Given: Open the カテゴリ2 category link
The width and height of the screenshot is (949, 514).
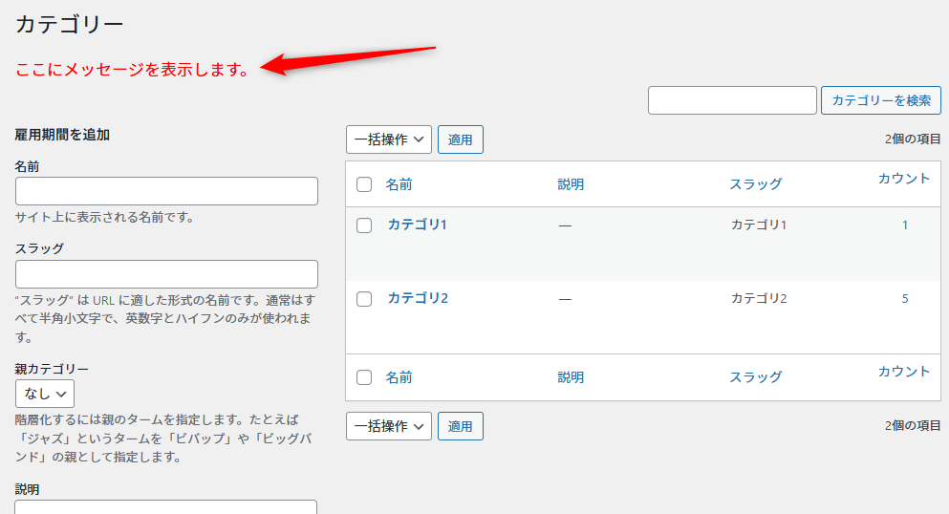Looking at the screenshot, I should 418,298.
